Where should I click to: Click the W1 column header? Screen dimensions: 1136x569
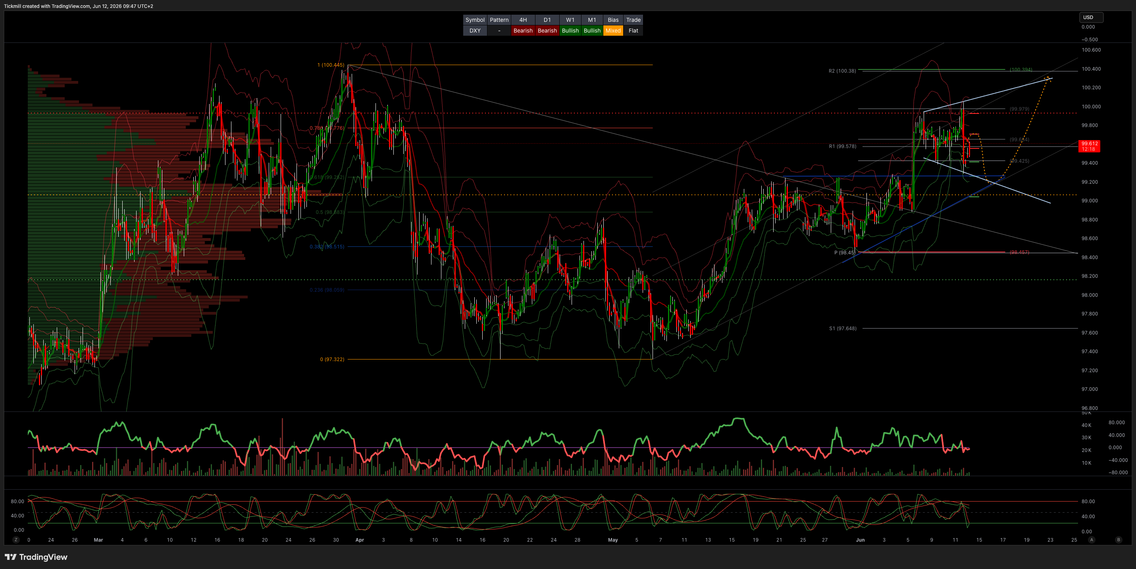(570, 20)
